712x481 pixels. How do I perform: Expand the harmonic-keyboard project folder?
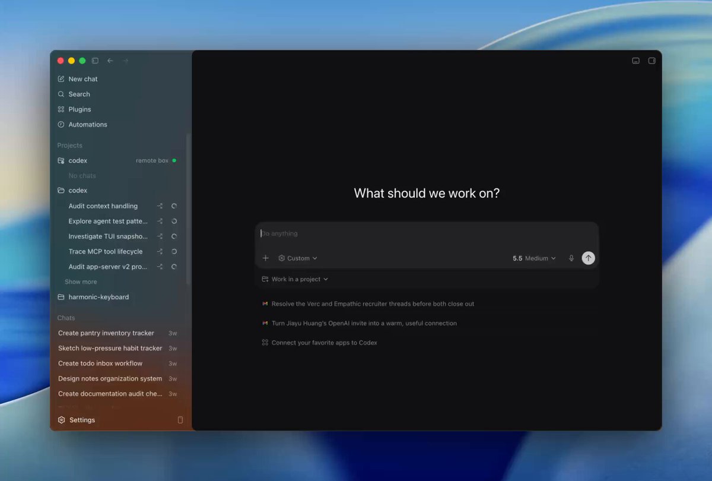coord(98,297)
